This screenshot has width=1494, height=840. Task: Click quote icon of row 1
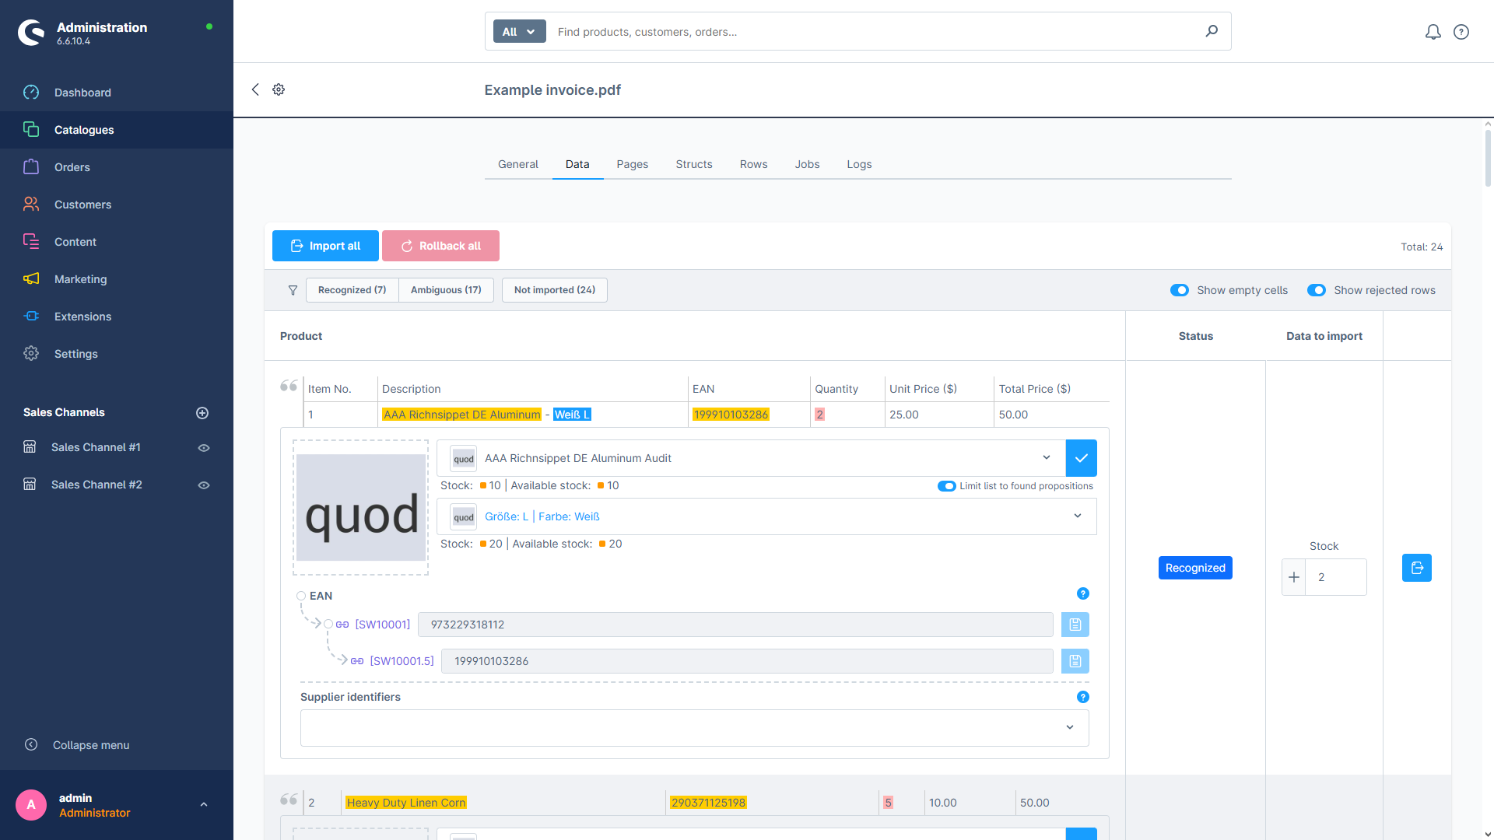point(289,386)
